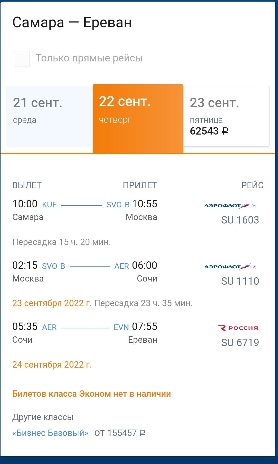
Task: Click the Aeroflot logo for flight SU 1110
Action: (x=230, y=267)
